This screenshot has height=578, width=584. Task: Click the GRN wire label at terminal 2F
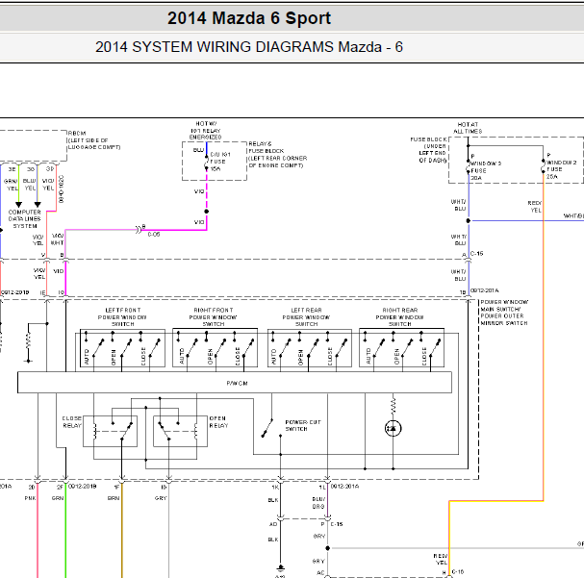(x=58, y=498)
